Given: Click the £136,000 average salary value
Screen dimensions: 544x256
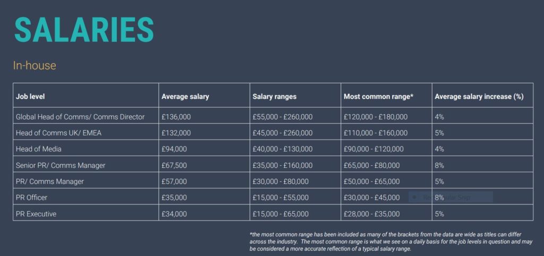Looking at the screenshot, I should [x=176, y=117].
